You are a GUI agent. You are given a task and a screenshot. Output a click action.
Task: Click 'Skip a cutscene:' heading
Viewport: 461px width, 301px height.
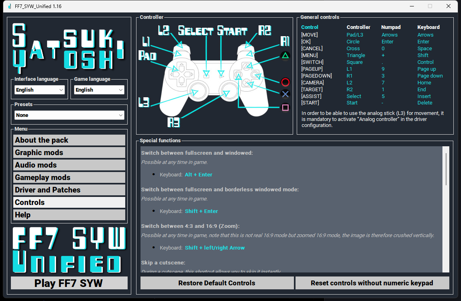[163, 262]
